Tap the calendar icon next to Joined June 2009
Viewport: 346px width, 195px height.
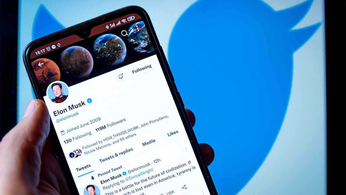click(x=63, y=132)
